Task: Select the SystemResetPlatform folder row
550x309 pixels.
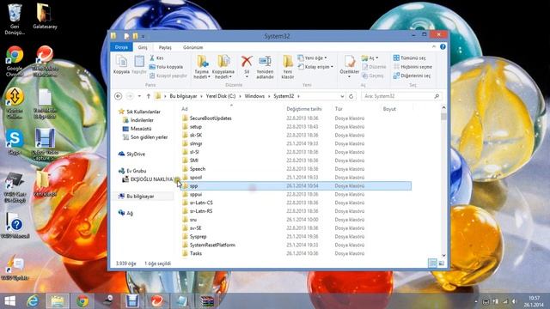Action: [296, 245]
